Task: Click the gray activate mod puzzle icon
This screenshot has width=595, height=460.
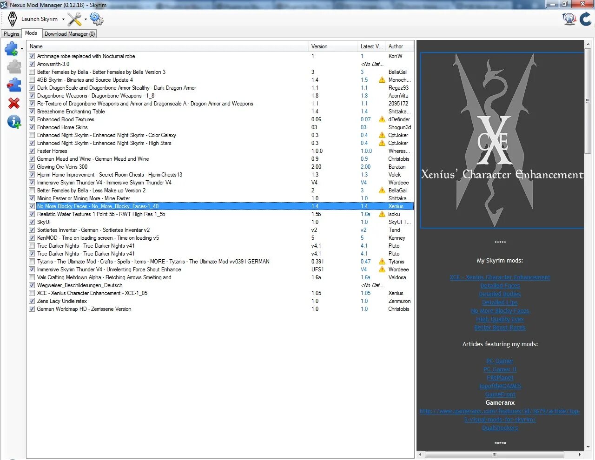Action: pyautogui.click(x=14, y=67)
